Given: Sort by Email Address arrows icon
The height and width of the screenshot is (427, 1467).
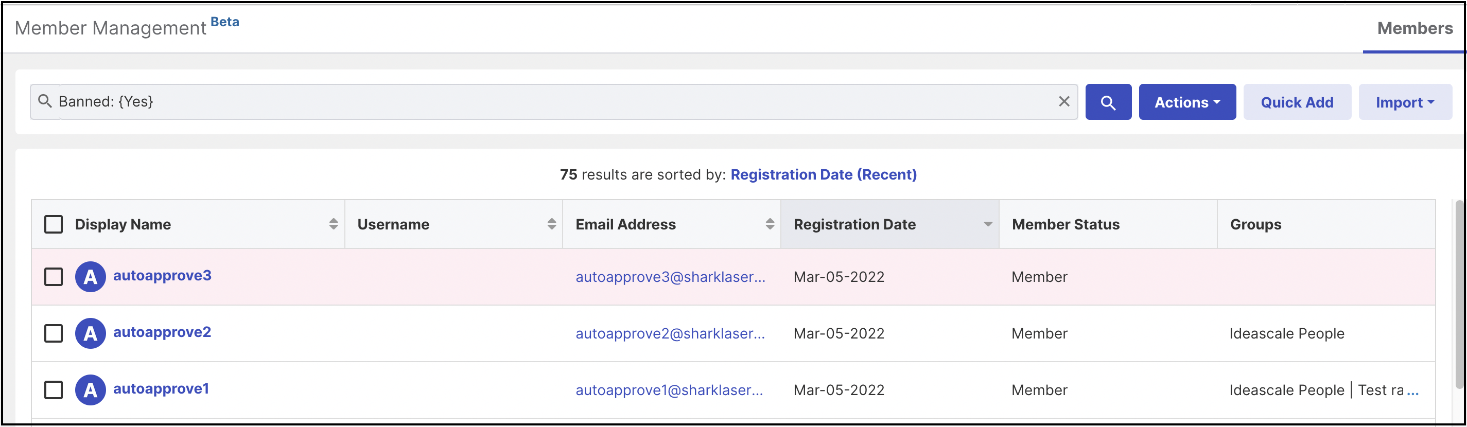Looking at the screenshot, I should coord(770,224).
